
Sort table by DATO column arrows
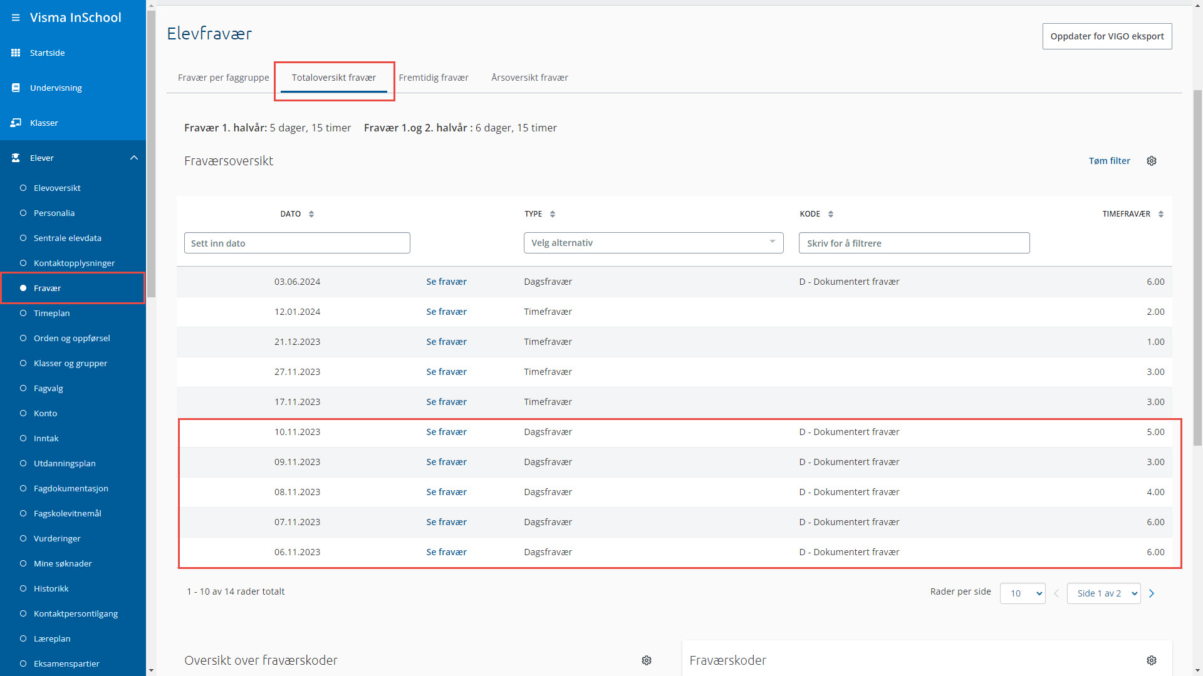tap(311, 214)
